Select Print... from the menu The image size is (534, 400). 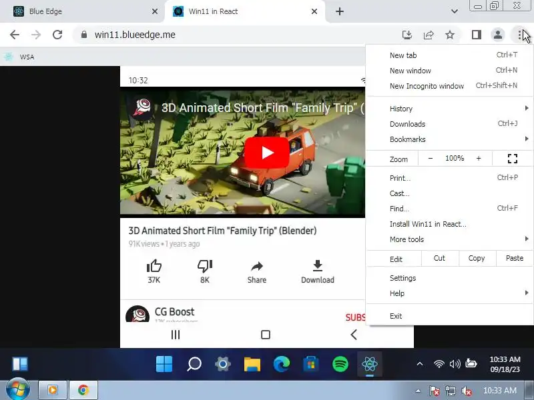(x=449, y=178)
